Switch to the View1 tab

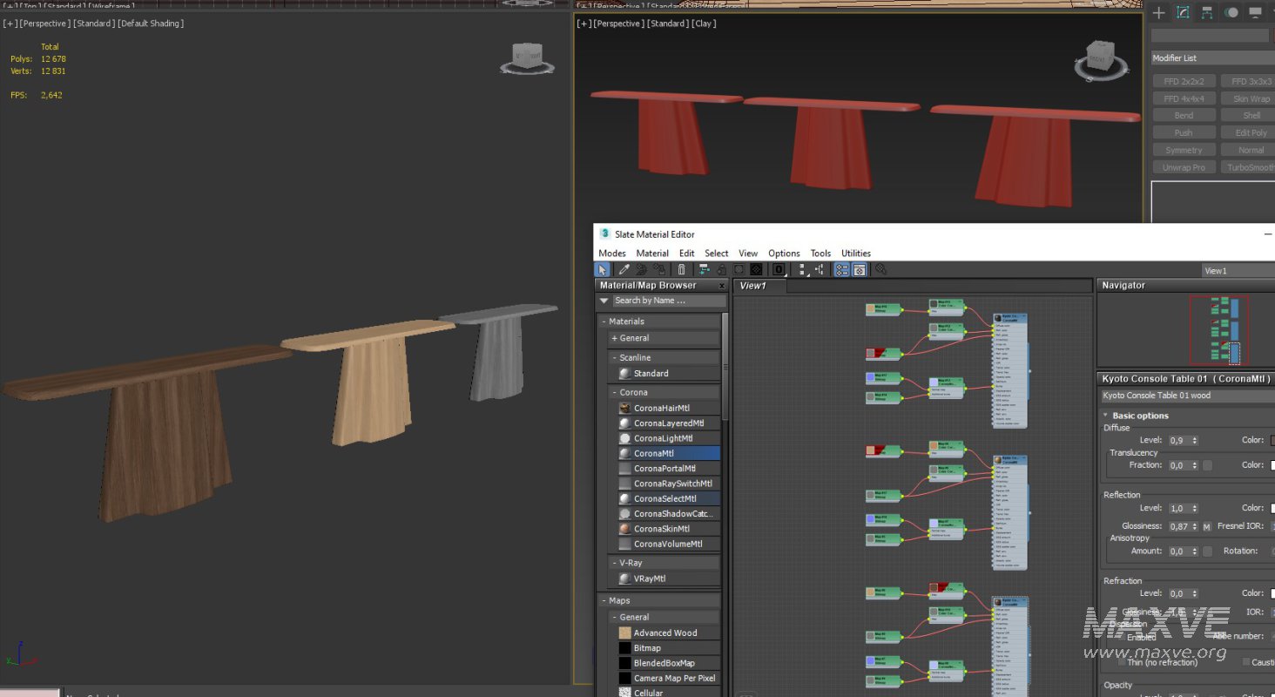[752, 286]
